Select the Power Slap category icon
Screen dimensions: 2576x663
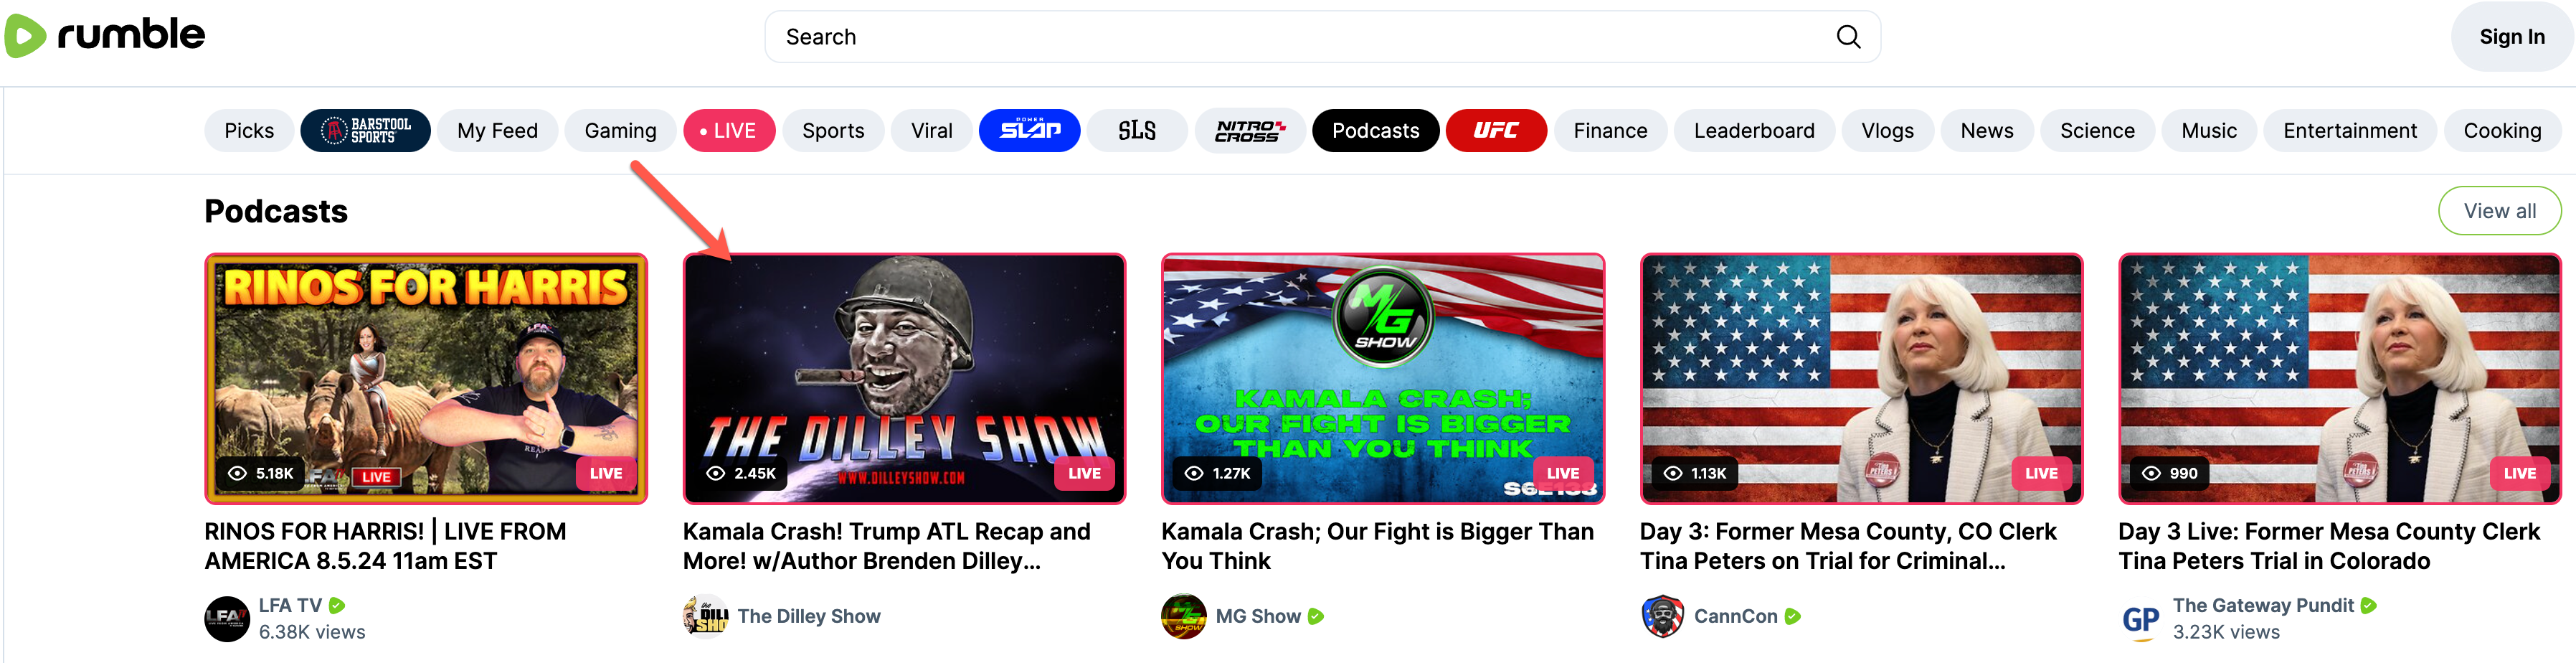point(1029,131)
